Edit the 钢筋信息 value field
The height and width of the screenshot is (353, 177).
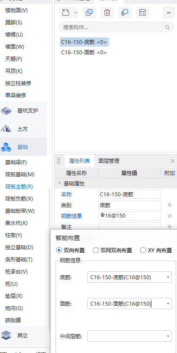pyautogui.click(x=129, y=216)
